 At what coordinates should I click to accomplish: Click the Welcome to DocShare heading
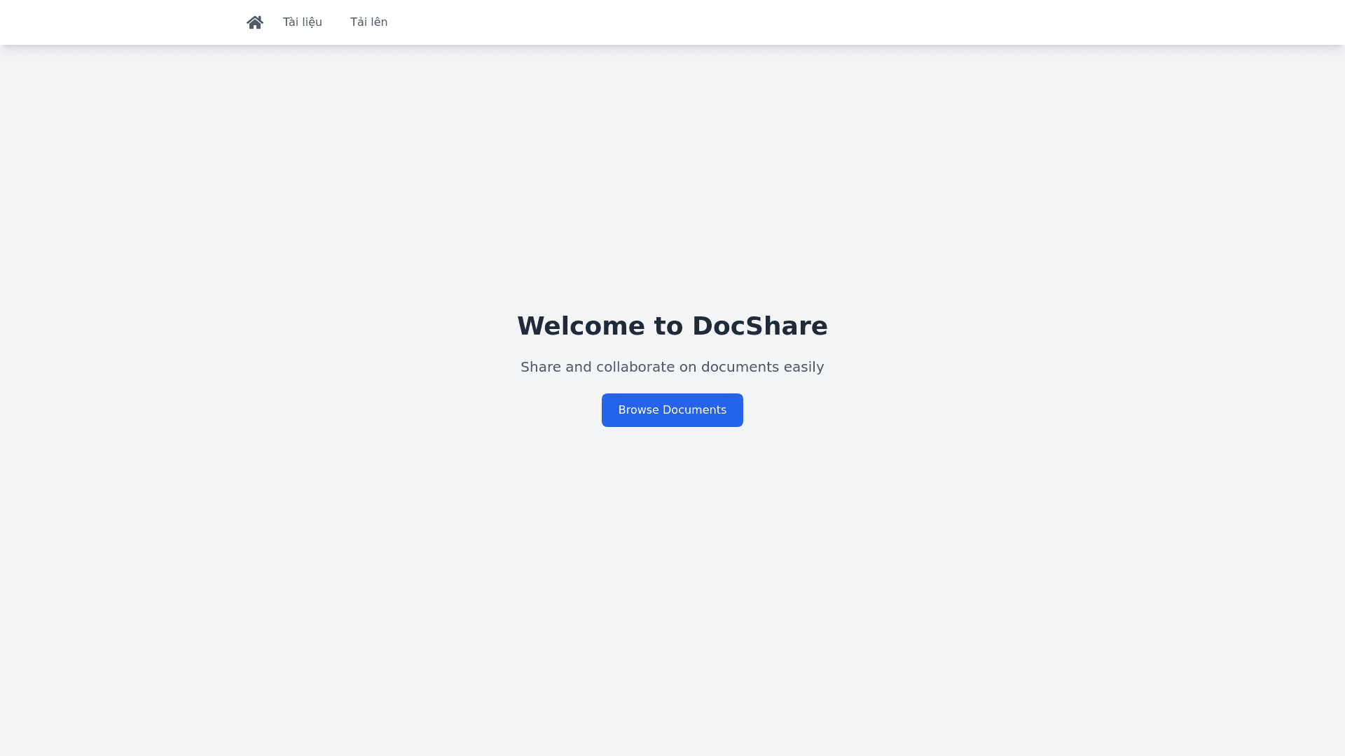[x=672, y=326]
